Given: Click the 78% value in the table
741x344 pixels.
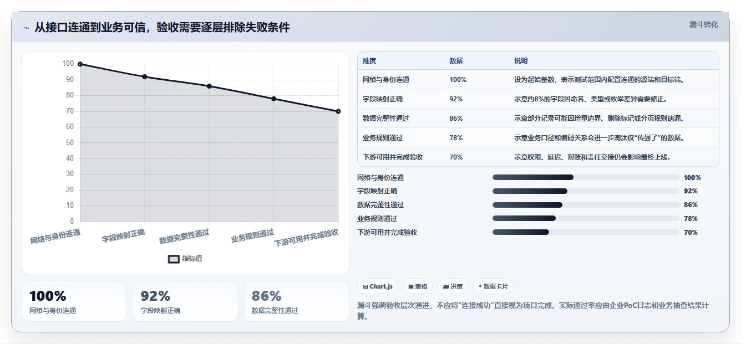Looking at the screenshot, I should click(x=456, y=138).
